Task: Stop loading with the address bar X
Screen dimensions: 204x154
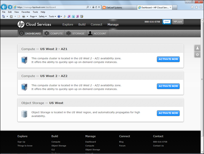Action: 99,7
